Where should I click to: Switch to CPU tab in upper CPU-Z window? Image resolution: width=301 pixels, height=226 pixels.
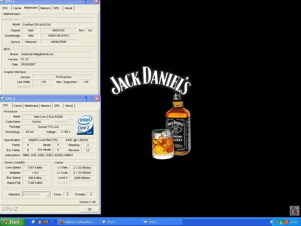[x=5, y=8]
